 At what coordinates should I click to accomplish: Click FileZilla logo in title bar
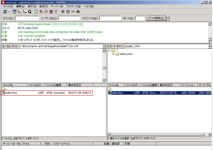point(3,2)
